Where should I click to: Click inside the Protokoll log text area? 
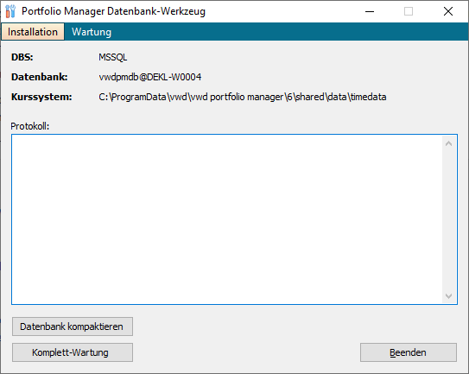coord(227,219)
